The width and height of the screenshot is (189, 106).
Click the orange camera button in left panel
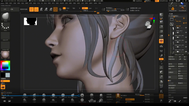tap(3, 87)
